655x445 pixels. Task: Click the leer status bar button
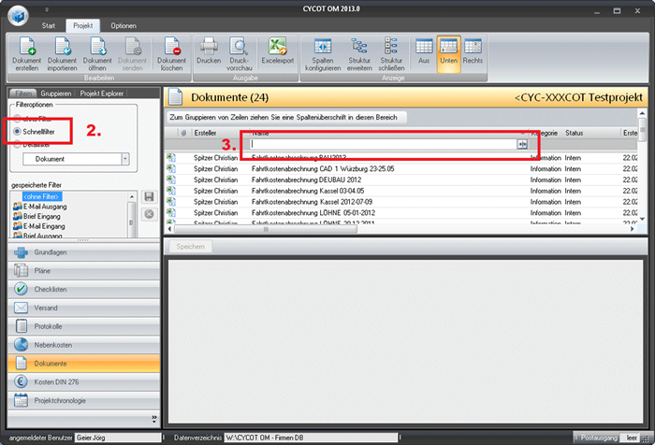click(x=632, y=438)
